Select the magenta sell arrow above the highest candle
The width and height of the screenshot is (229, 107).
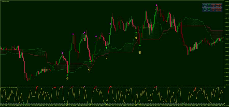point(156,5)
